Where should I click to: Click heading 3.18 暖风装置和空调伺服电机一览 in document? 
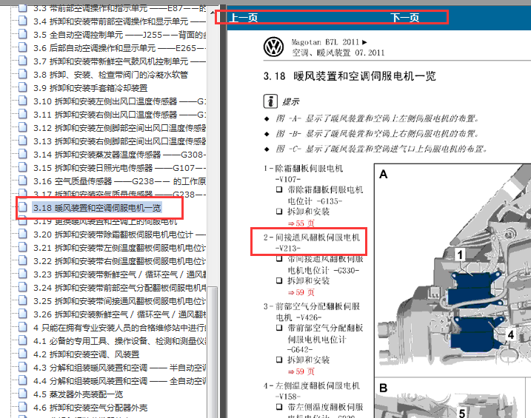pos(350,76)
